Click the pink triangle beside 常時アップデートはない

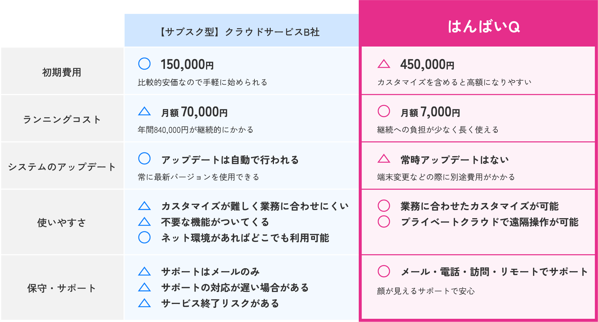384,159
